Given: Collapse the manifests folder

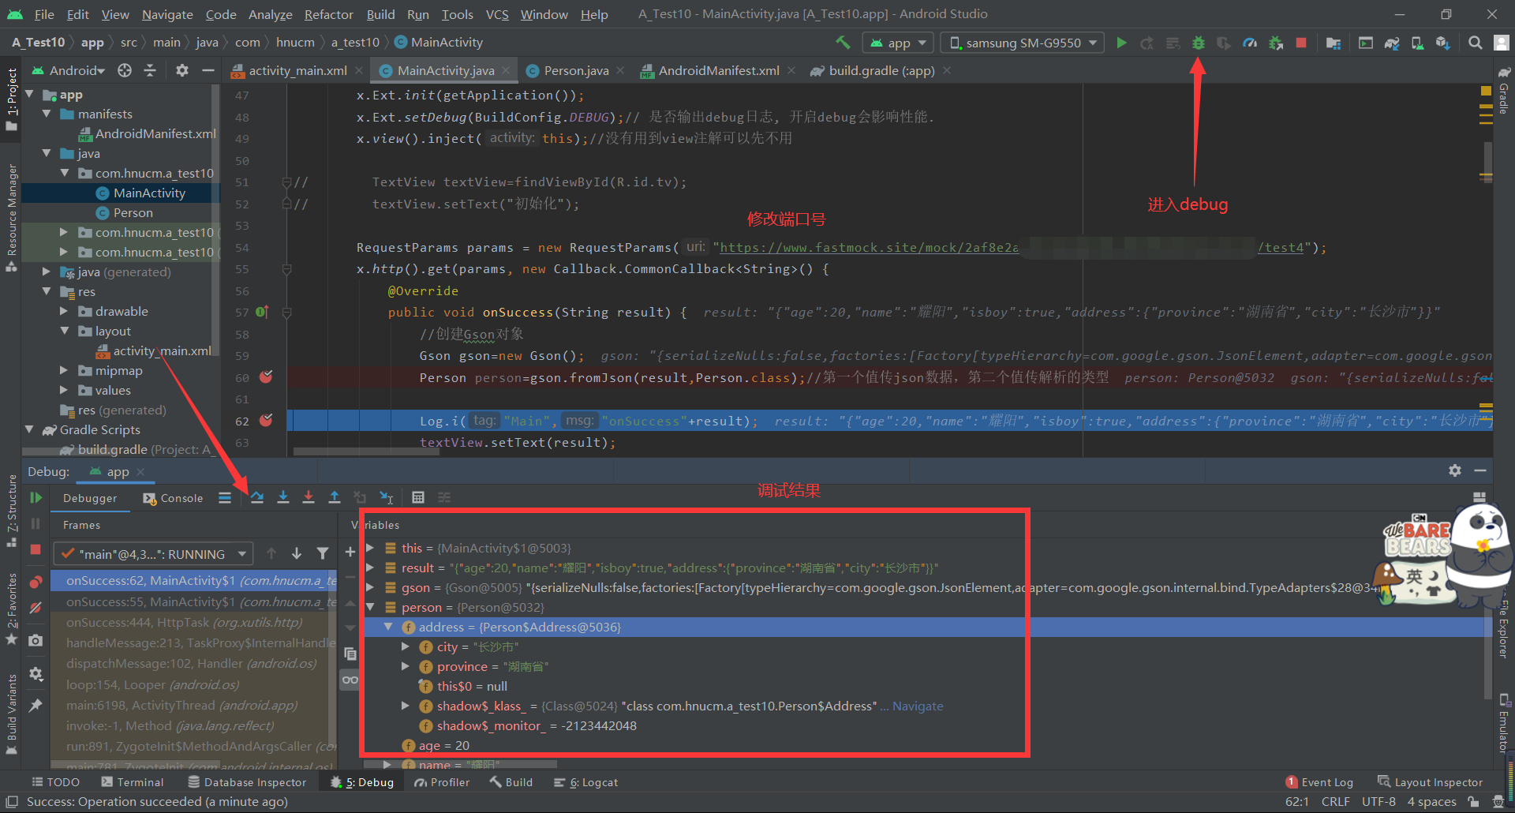Looking at the screenshot, I should [x=47, y=114].
